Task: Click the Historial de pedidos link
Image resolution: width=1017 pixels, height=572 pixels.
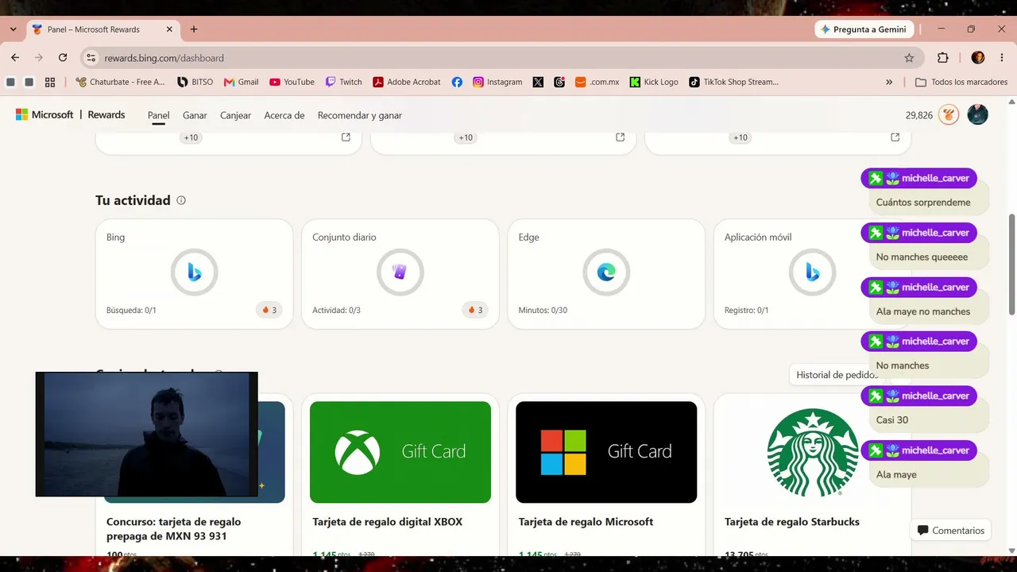Action: (x=837, y=375)
